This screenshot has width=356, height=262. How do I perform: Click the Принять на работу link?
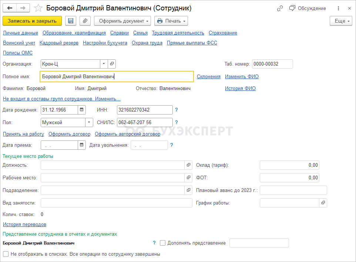coord(23,134)
